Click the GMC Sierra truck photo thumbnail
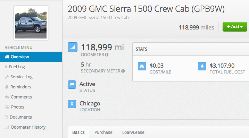Screen dimensions: 249x138 31,23
